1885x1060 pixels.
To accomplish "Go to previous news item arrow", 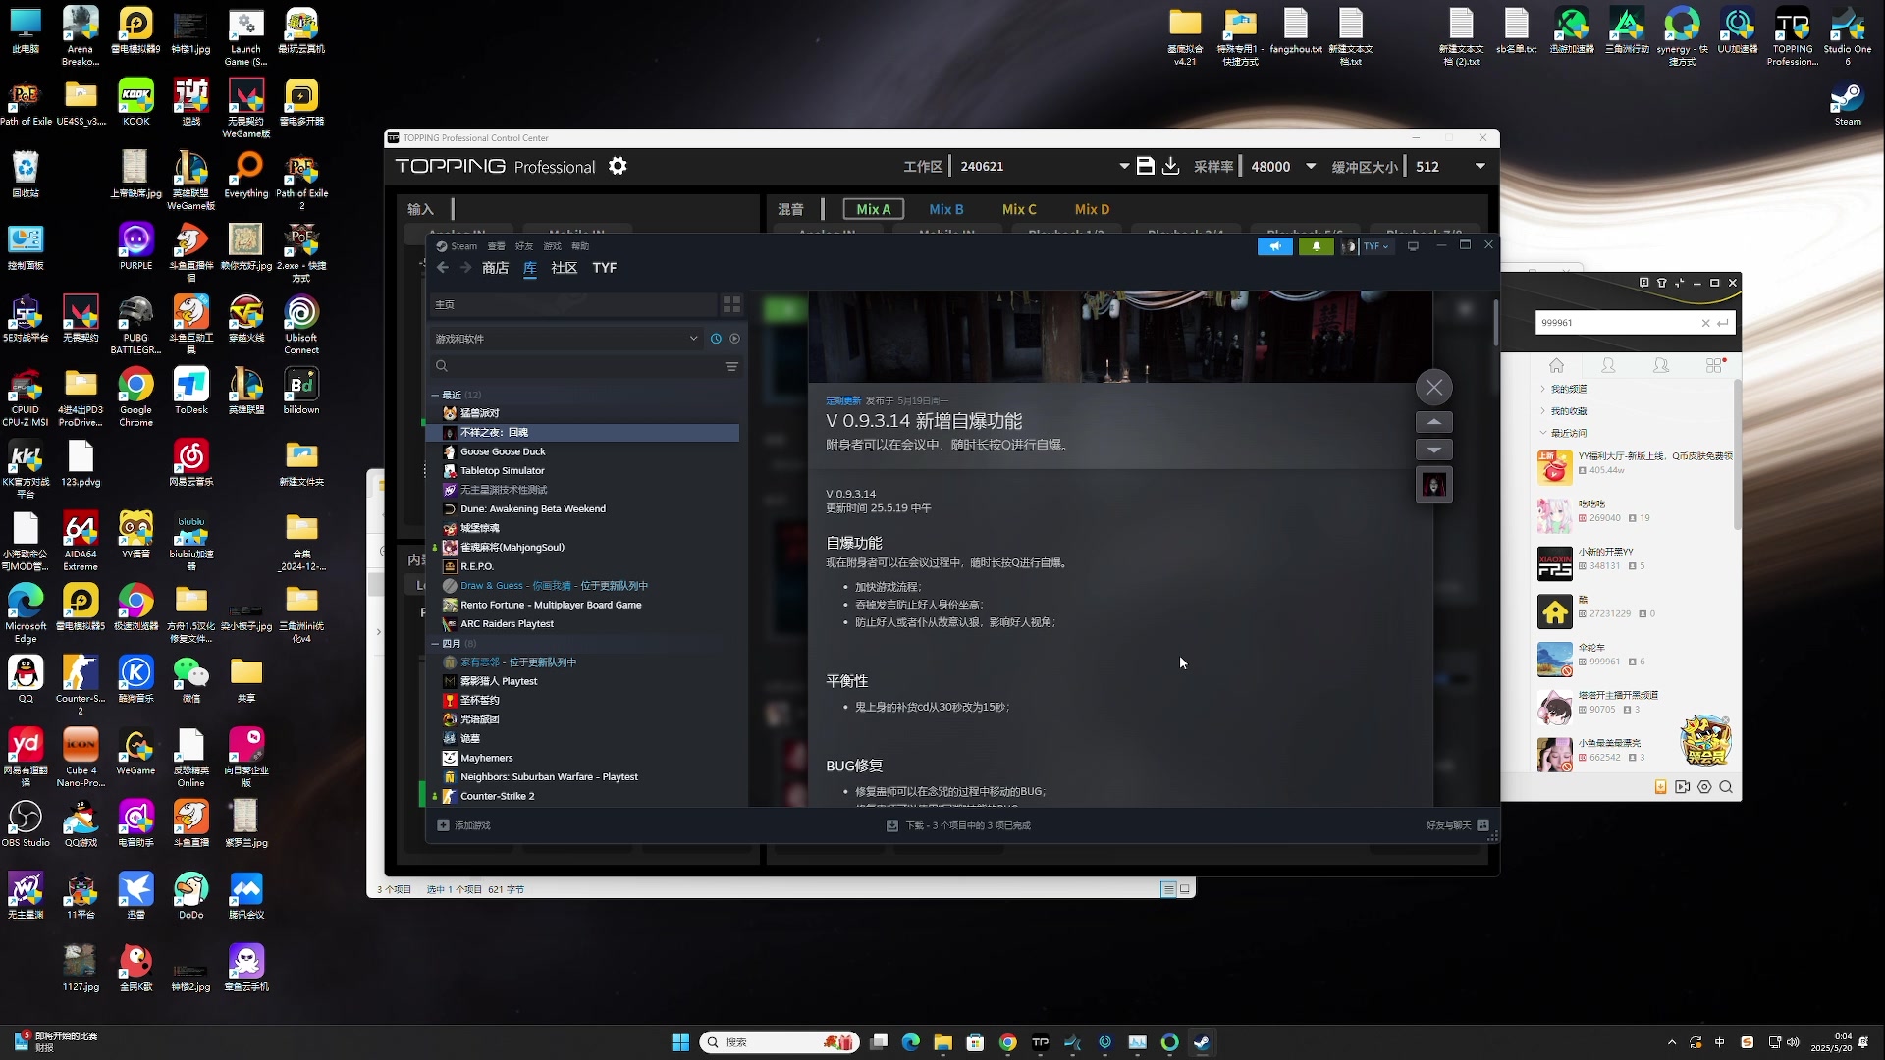I will tap(1434, 422).
